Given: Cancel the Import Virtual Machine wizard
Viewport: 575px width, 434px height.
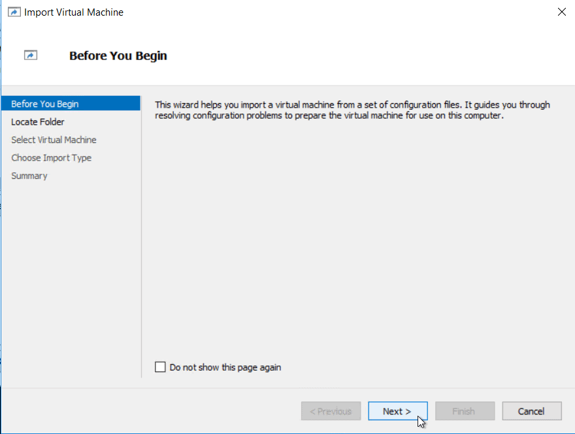Looking at the screenshot, I should tap(531, 411).
